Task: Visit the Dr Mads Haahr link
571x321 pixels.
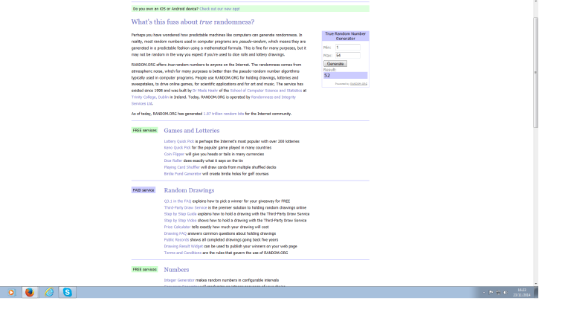Action: 205,91
